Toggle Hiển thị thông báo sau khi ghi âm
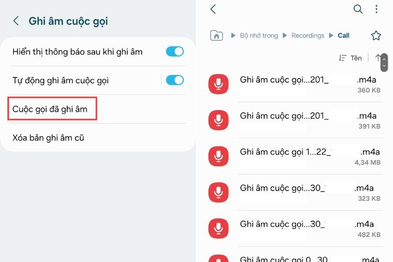 click(174, 52)
